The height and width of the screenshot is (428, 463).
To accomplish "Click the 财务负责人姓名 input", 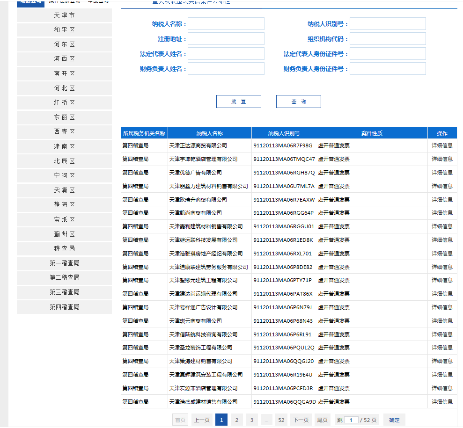I will pos(226,68).
